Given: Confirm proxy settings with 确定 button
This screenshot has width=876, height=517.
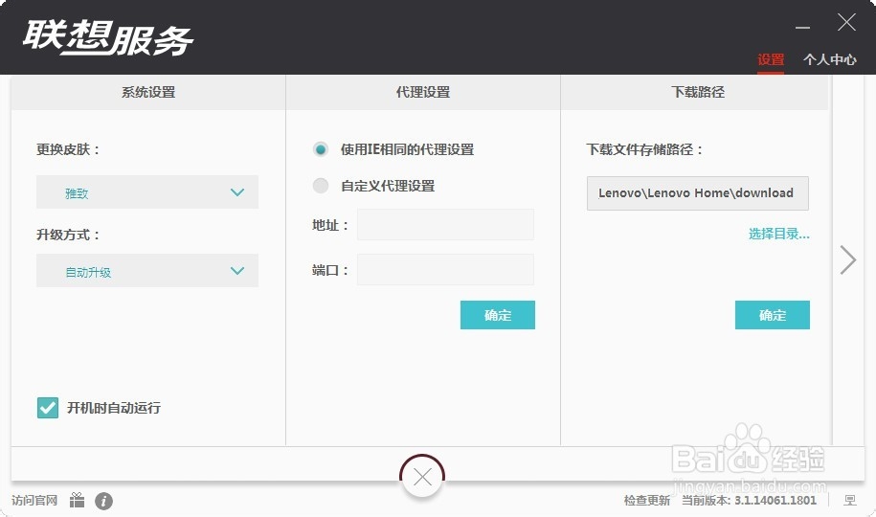Looking at the screenshot, I should (498, 315).
